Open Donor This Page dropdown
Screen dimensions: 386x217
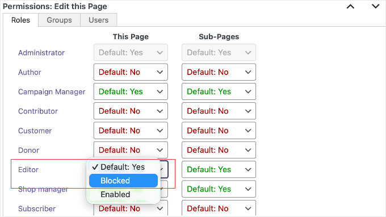[131, 150]
